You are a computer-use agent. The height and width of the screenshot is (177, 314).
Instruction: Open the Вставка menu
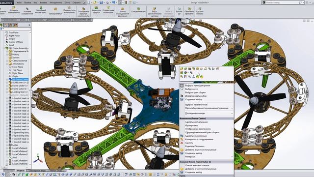tap(43, 2)
